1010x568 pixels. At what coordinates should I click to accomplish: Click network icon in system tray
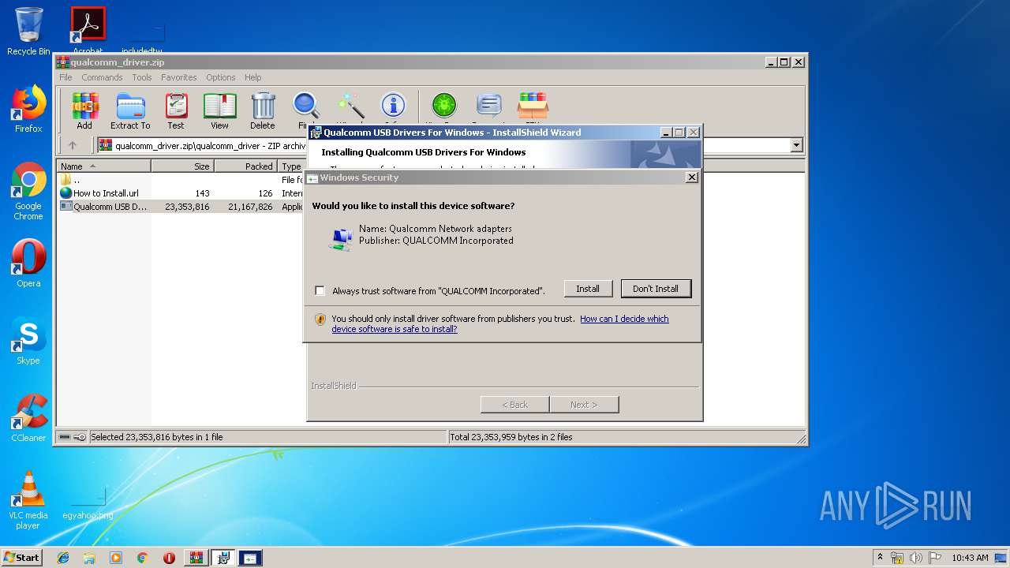897,558
